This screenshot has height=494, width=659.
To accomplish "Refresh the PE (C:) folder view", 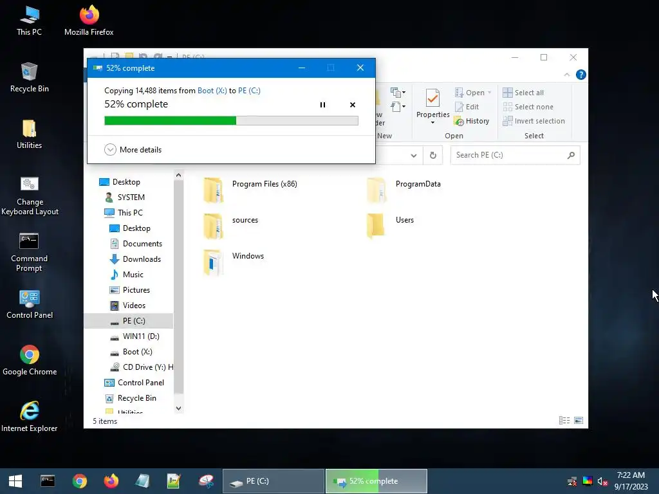I will pos(433,156).
